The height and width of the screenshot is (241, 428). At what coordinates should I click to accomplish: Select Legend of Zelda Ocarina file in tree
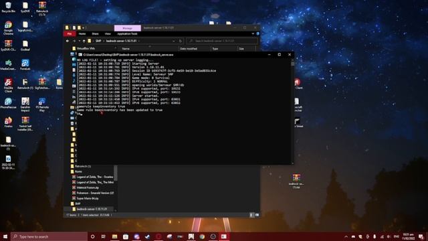(x=93, y=177)
